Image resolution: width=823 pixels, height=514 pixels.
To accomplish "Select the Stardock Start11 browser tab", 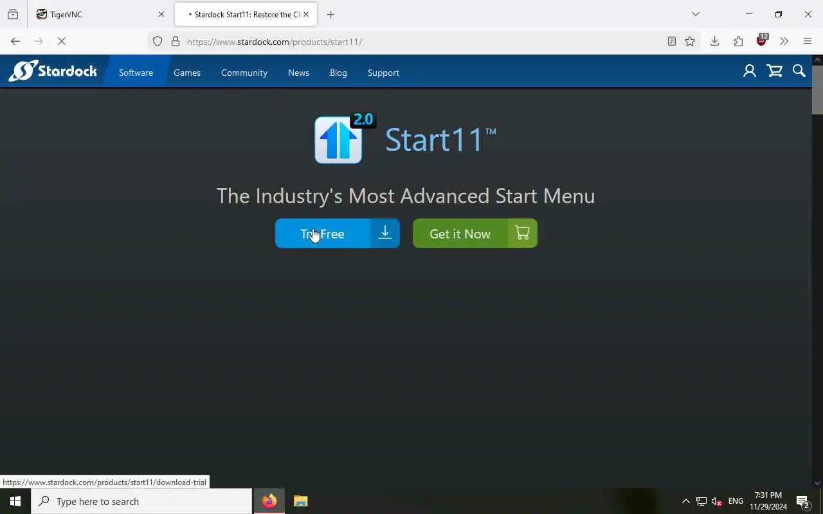I will point(246,14).
